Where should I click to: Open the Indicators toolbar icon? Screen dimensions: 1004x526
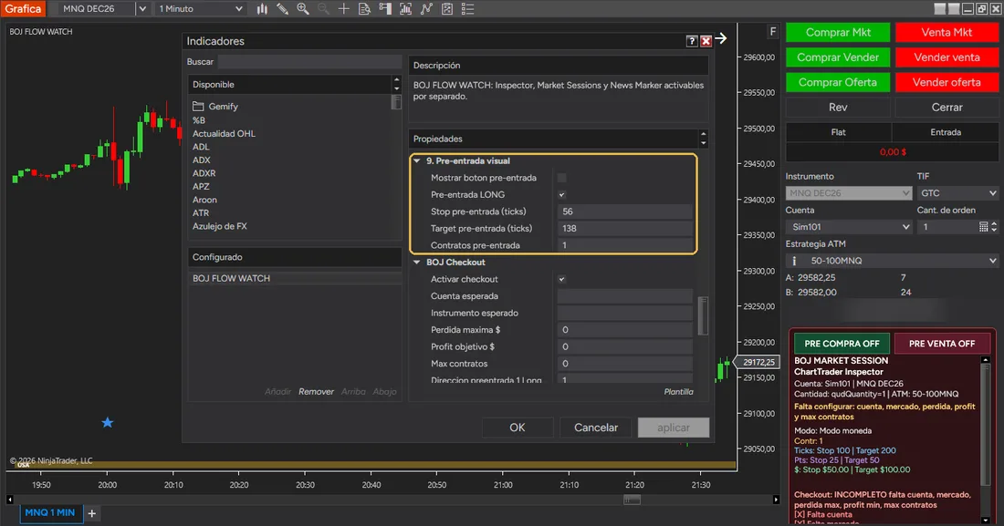pos(405,9)
